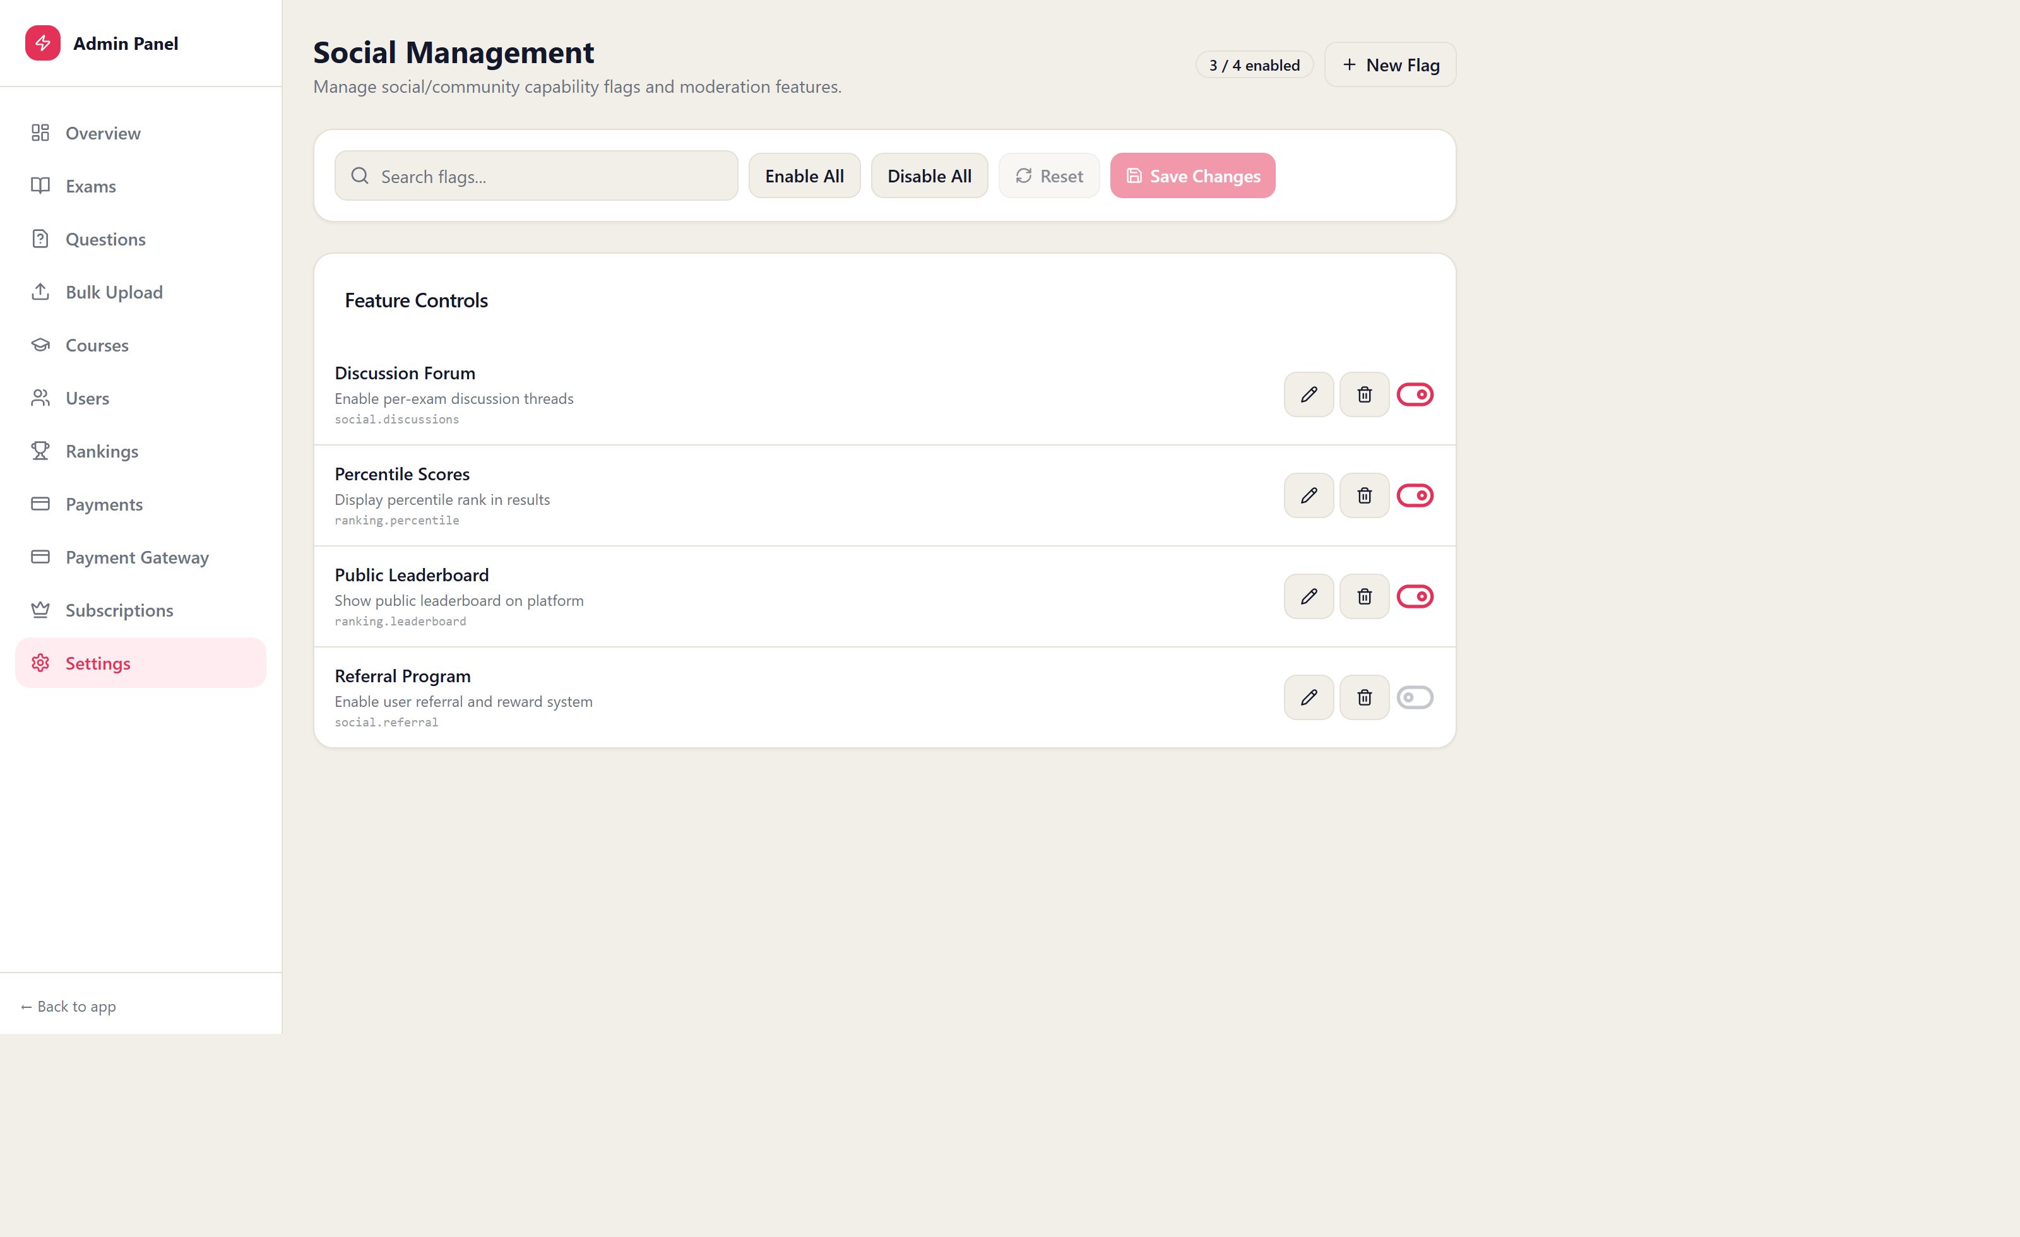2020x1237 pixels.
Task: Edit the Percentile Scores flag
Action: tap(1309, 495)
